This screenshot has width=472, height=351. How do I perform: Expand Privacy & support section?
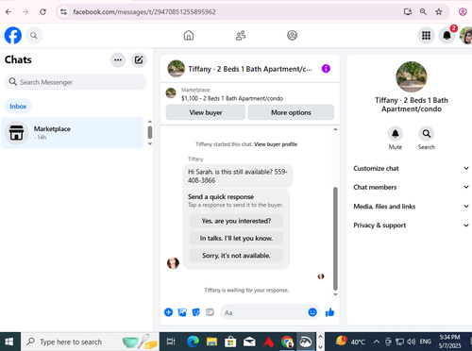click(411, 226)
